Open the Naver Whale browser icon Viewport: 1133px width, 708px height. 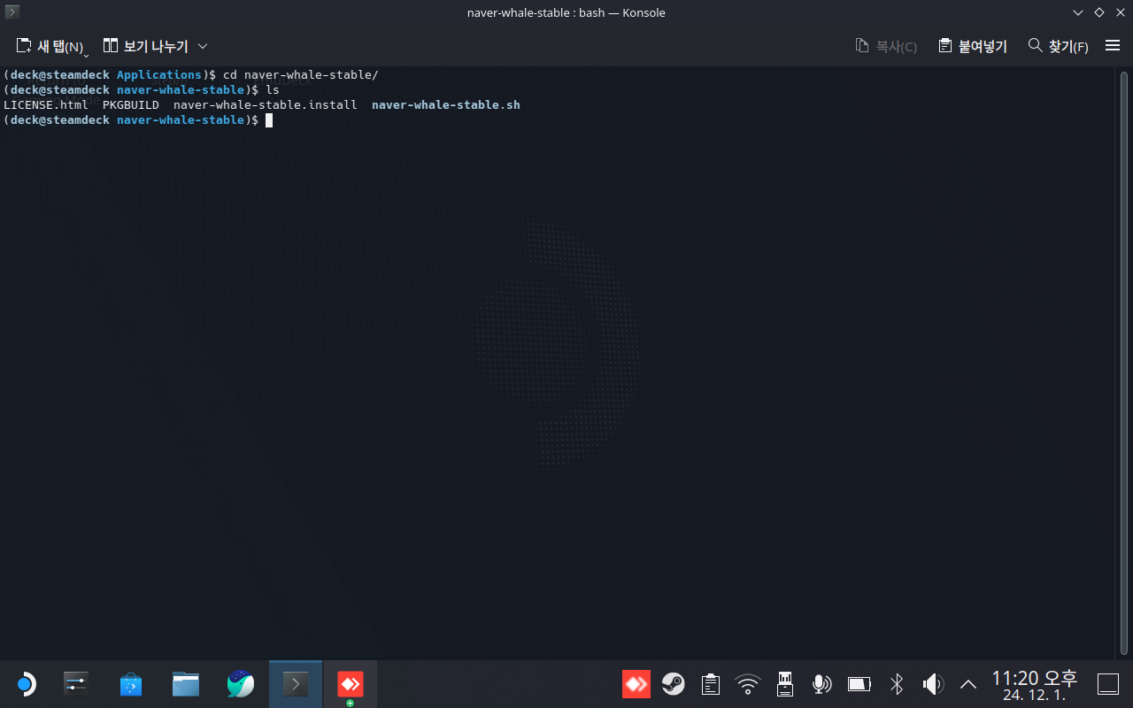(x=241, y=684)
